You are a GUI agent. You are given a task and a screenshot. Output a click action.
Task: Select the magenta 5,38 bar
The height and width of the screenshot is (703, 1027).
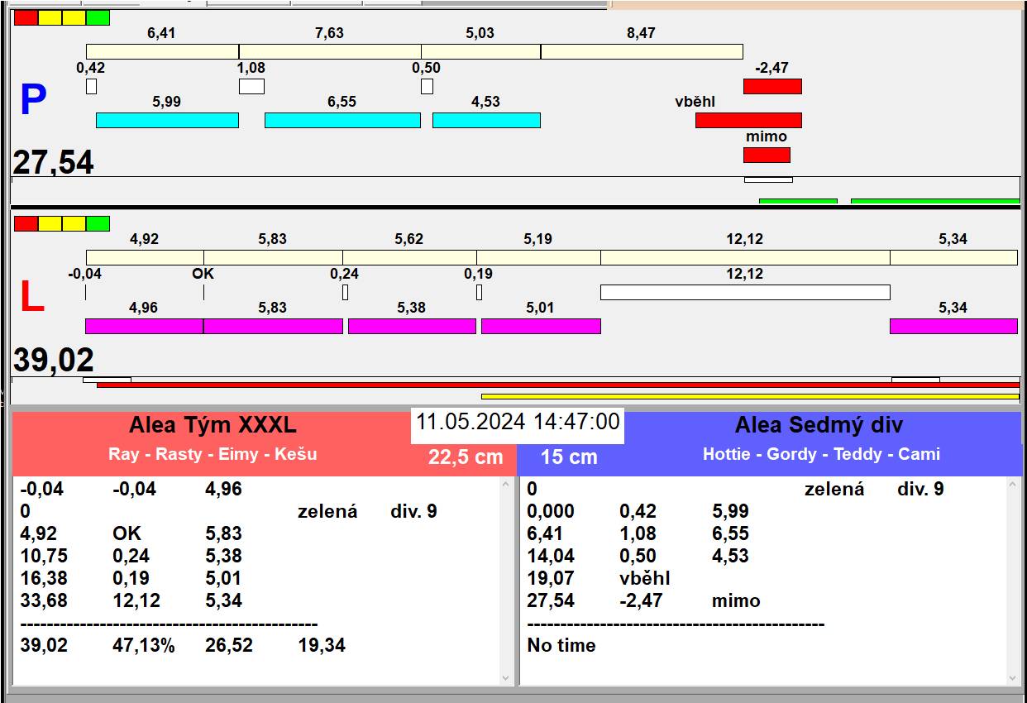point(412,326)
